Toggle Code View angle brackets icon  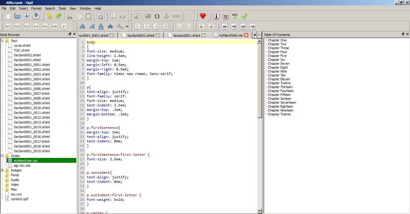point(122,16)
